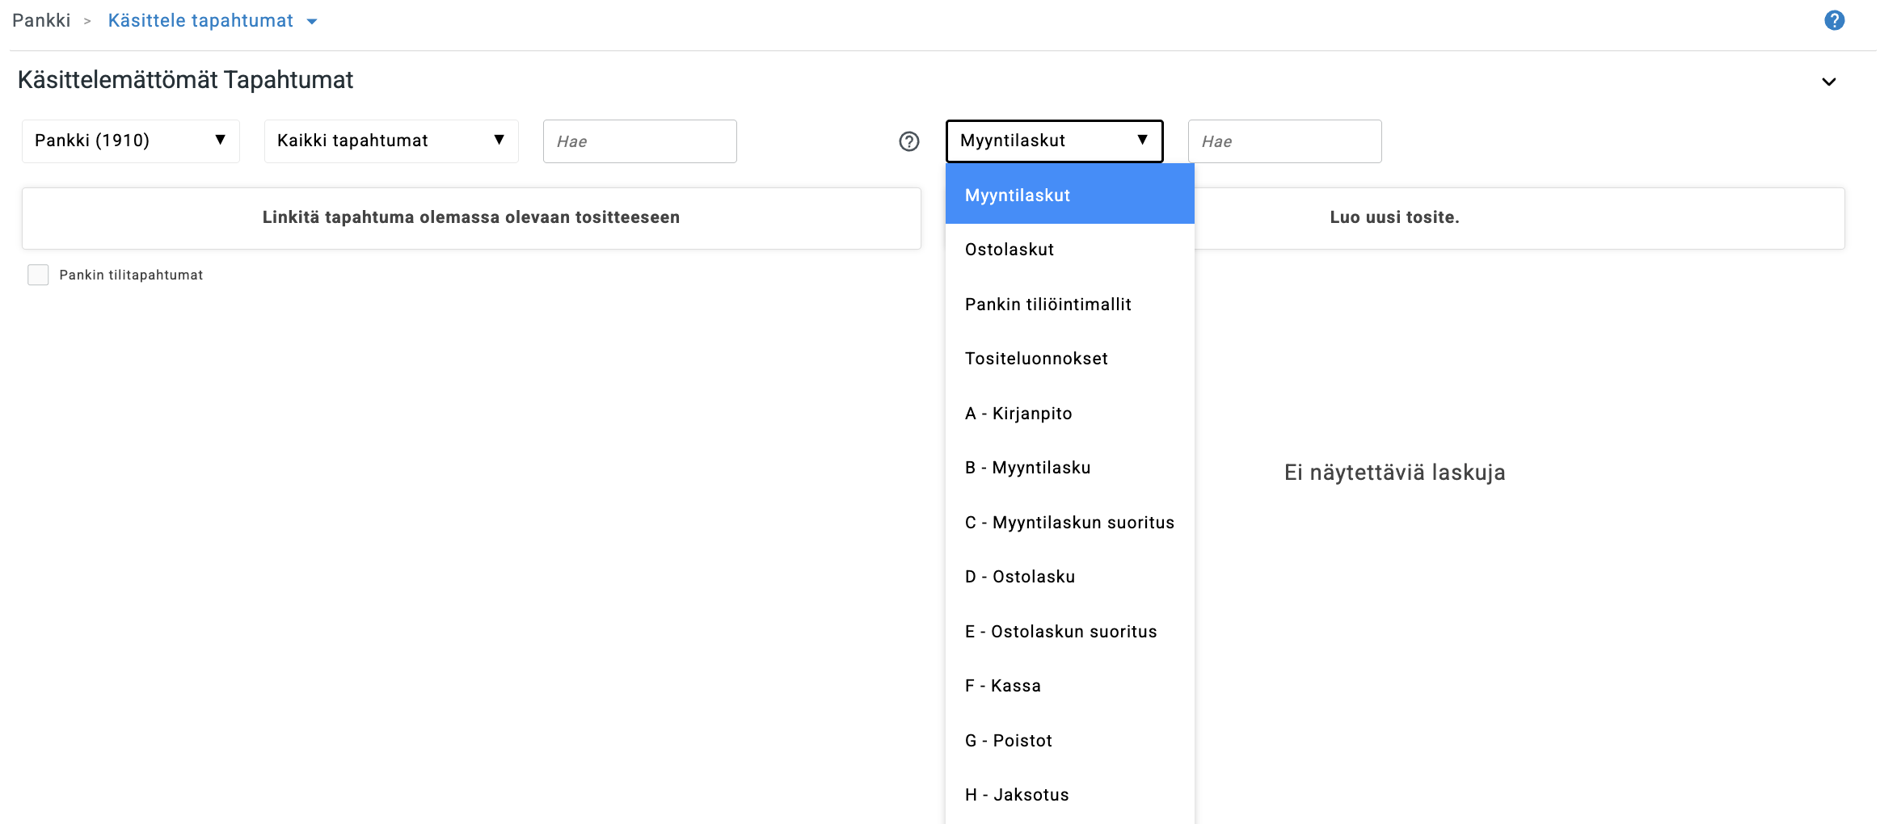1880x824 pixels.
Task: Open the Kaikki tapahtumat filter dropdown
Action: pyautogui.click(x=390, y=141)
